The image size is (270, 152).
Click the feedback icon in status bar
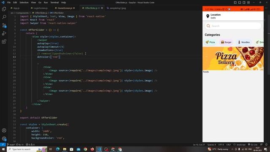261,144
